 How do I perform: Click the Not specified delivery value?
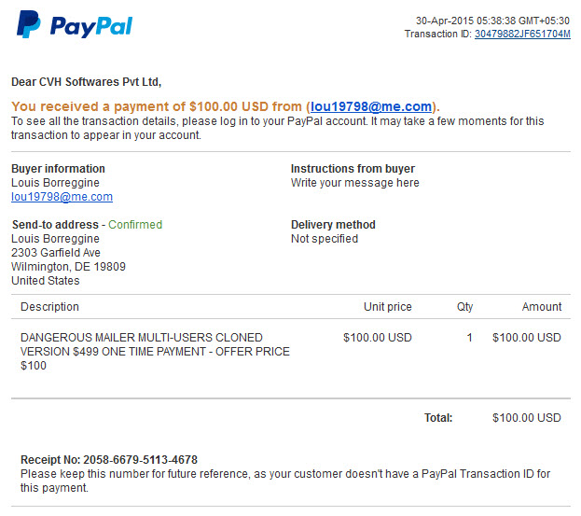pyautogui.click(x=325, y=239)
